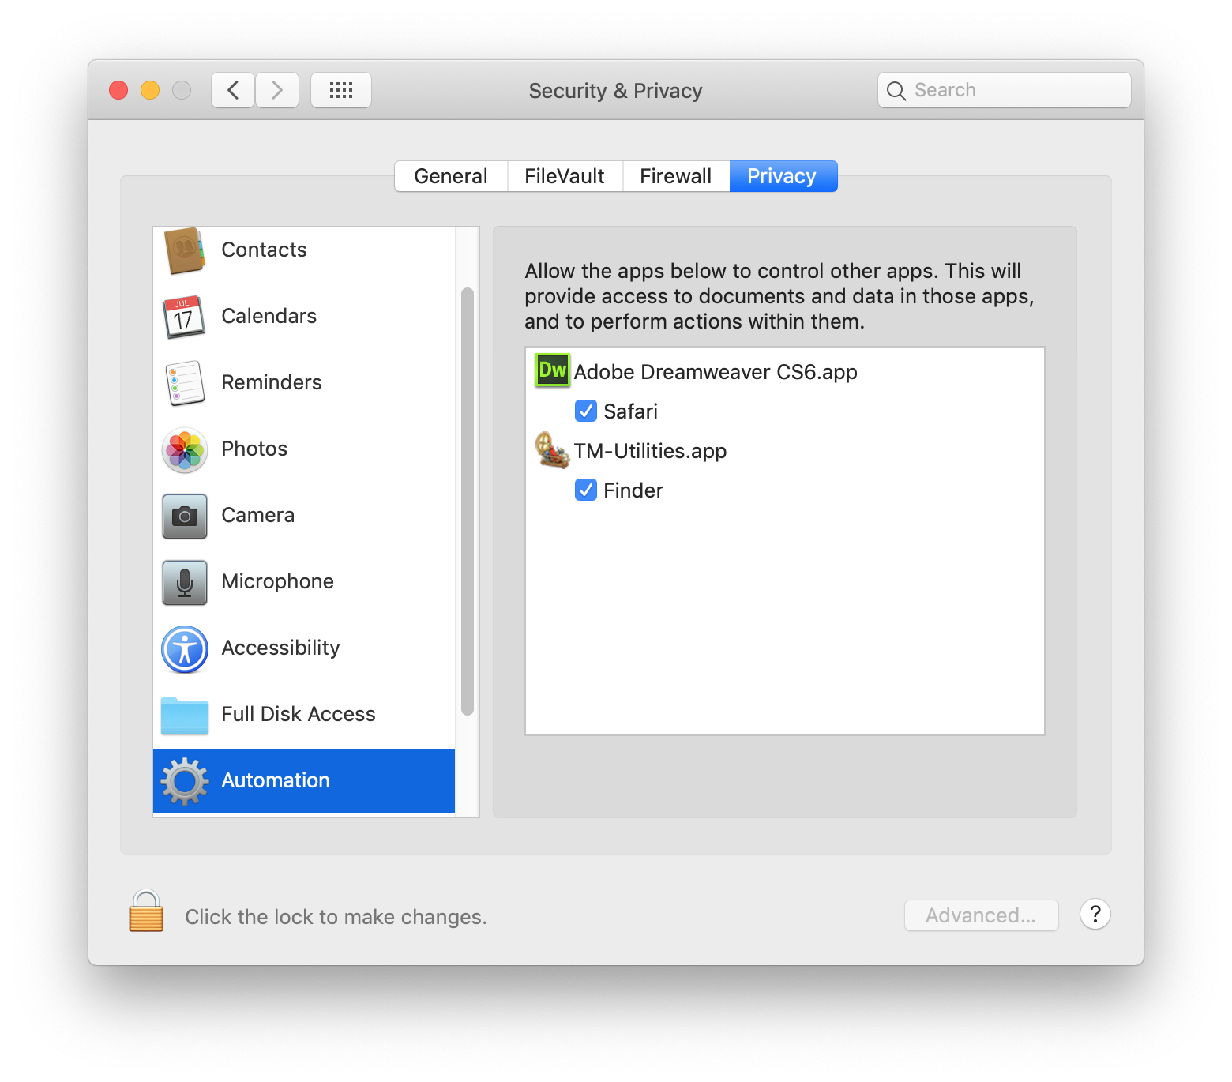
Task: Click the Adobe Dreamweaver Dw icon
Action: coord(552,370)
